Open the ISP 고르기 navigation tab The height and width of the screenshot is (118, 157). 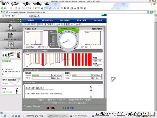pyautogui.click(x=98, y=20)
